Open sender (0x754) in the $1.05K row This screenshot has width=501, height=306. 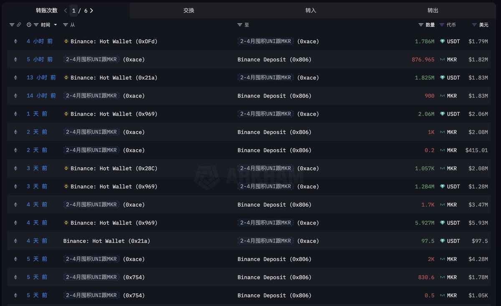click(134, 295)
